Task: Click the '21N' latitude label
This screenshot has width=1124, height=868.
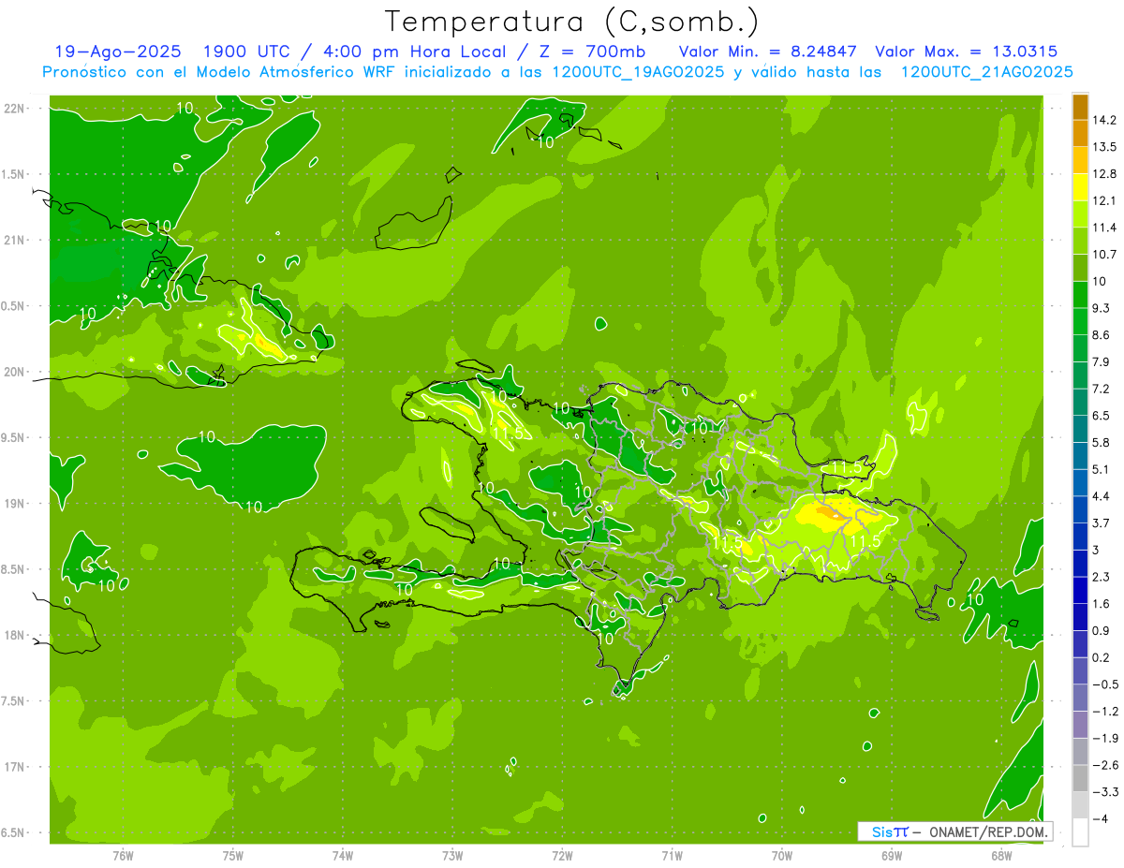Action: 15,240
